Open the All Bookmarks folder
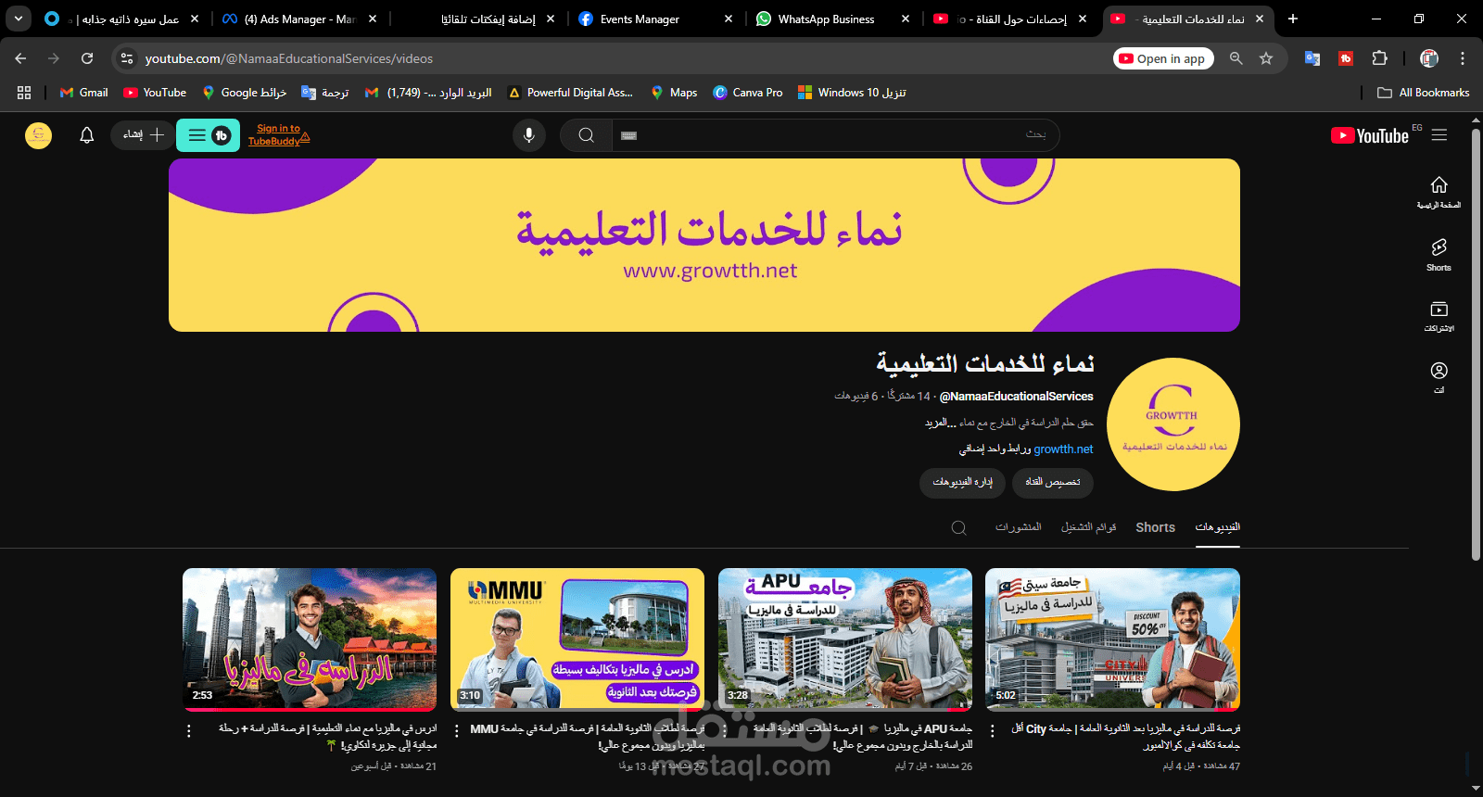1483x797 pixels. 1423,93
